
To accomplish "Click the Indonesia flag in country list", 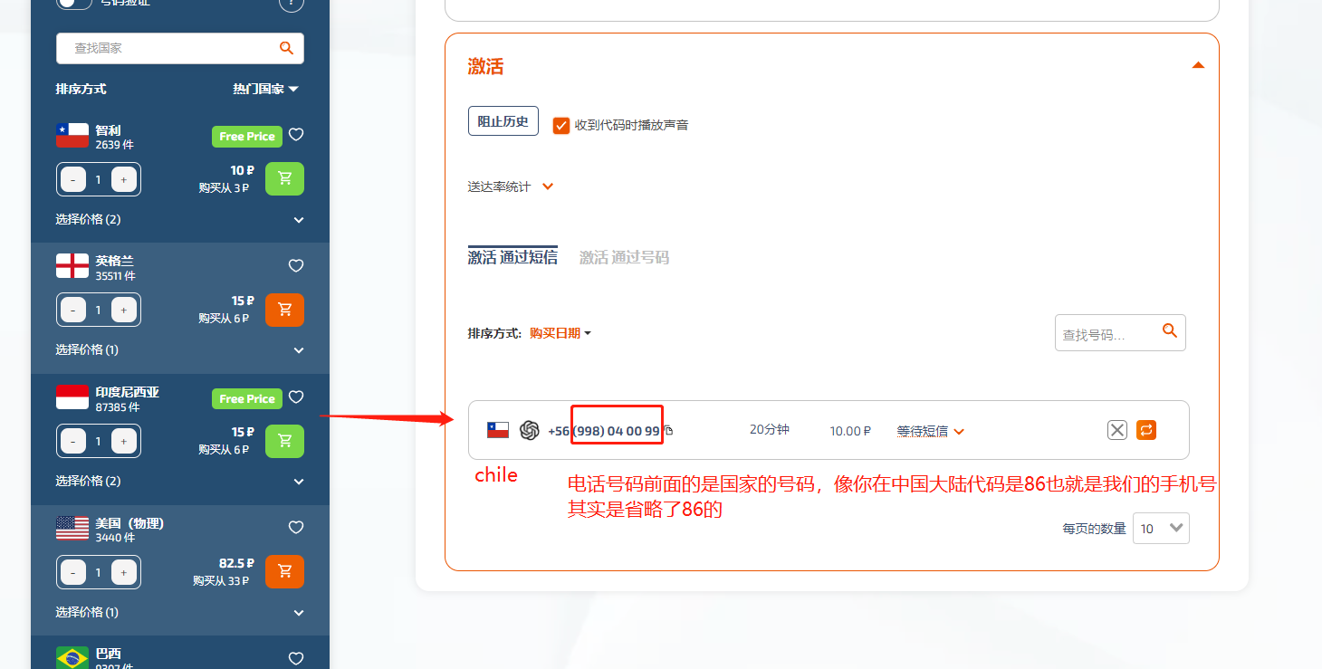I will tap(72, 397).
